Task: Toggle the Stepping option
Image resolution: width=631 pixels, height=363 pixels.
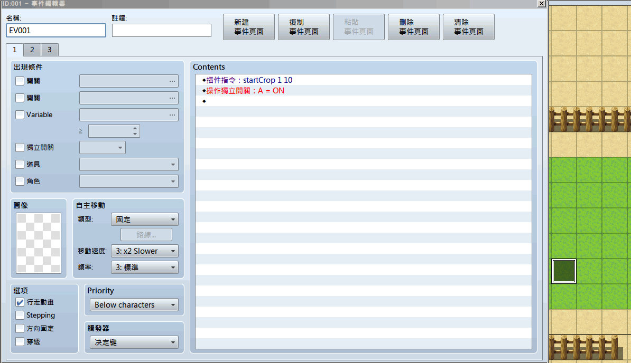Action: coord(20,315)
